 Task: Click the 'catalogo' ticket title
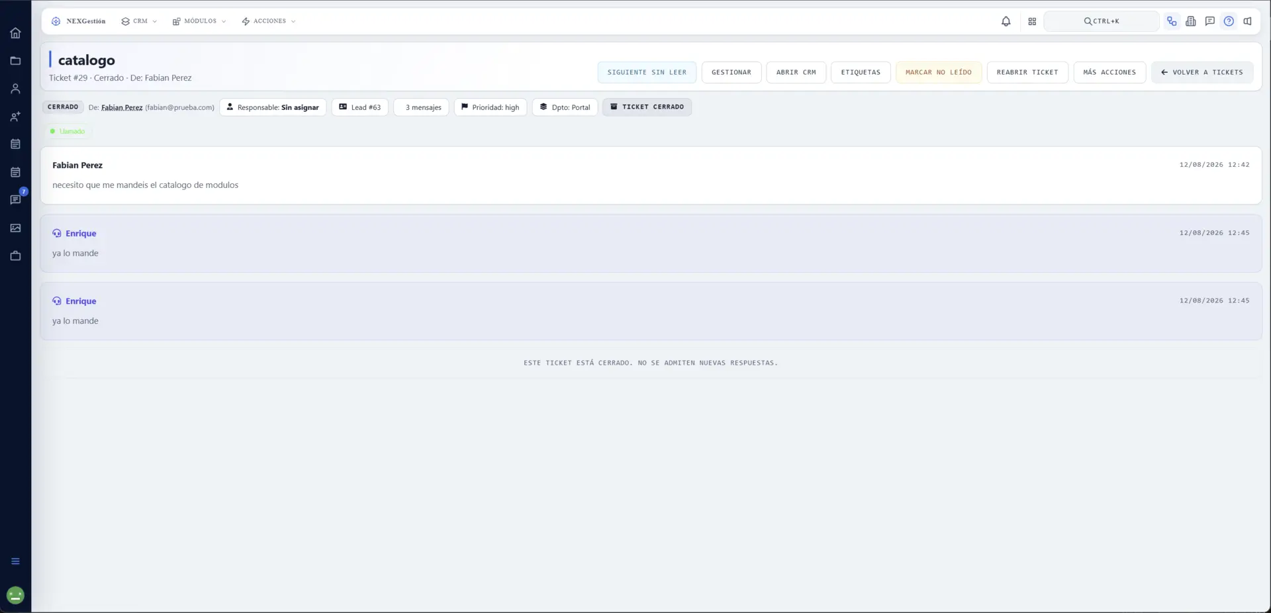[x=87, y=60]
